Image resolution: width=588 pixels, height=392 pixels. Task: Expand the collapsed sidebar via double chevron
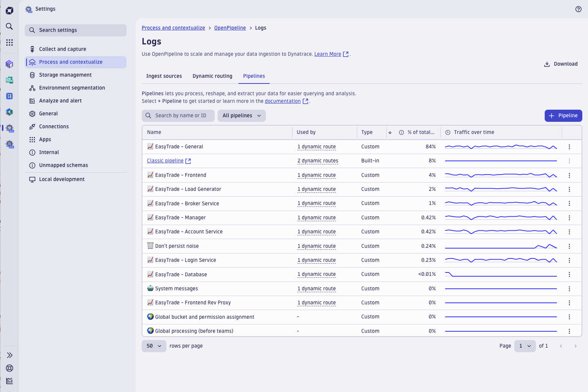[x=9, y=355]
